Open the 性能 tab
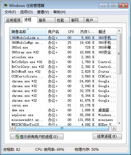This screenshot has width=131, height=155. pos(62,20)
